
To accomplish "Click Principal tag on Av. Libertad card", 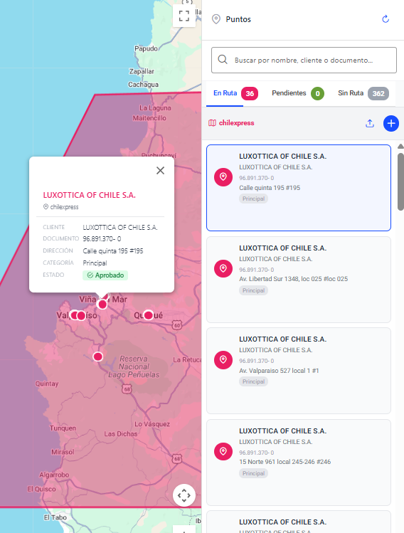I will point(253,290).
